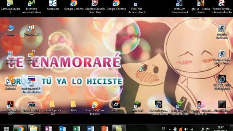Open the network signal tray icon

(192, 129)
